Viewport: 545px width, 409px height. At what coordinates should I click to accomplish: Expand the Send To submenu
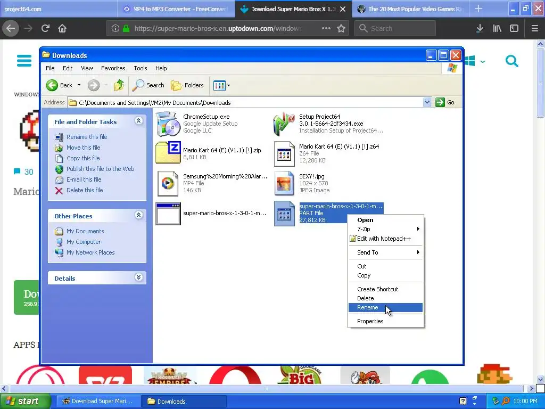(x=385, y=252)
